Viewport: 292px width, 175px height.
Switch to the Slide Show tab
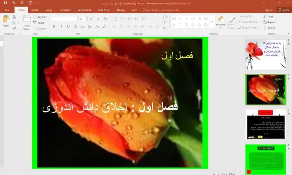104,10
